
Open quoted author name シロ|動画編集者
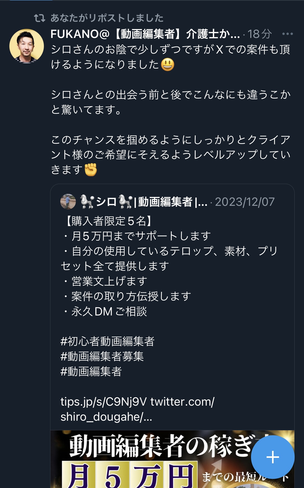143,202
